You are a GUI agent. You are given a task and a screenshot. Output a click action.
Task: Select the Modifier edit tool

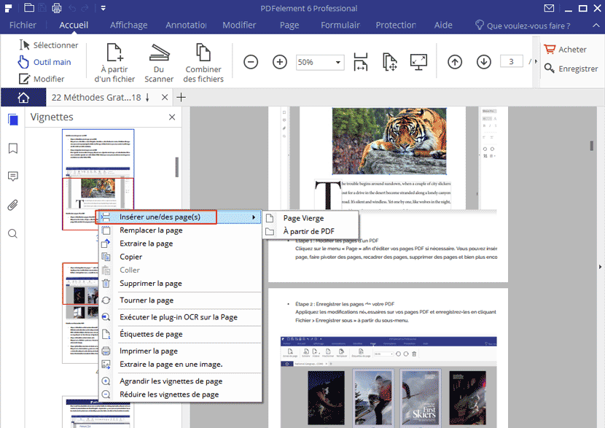pyautogui.click(x=42, y=79)
